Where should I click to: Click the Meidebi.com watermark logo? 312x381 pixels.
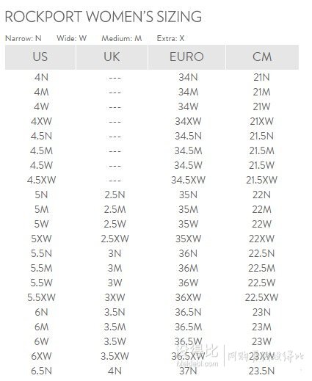click(197, 355)
